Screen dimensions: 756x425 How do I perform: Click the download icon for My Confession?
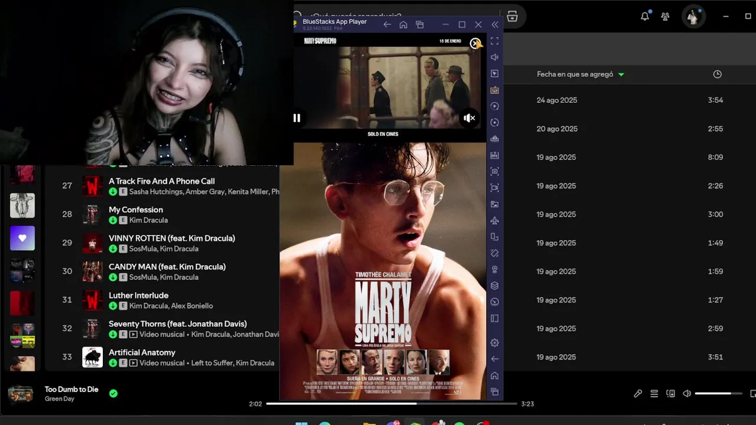point(113,220)
